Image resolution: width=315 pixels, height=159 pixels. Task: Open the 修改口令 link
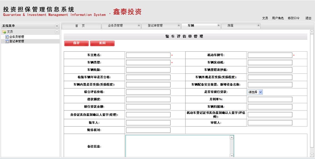click(x=294, y=18)
